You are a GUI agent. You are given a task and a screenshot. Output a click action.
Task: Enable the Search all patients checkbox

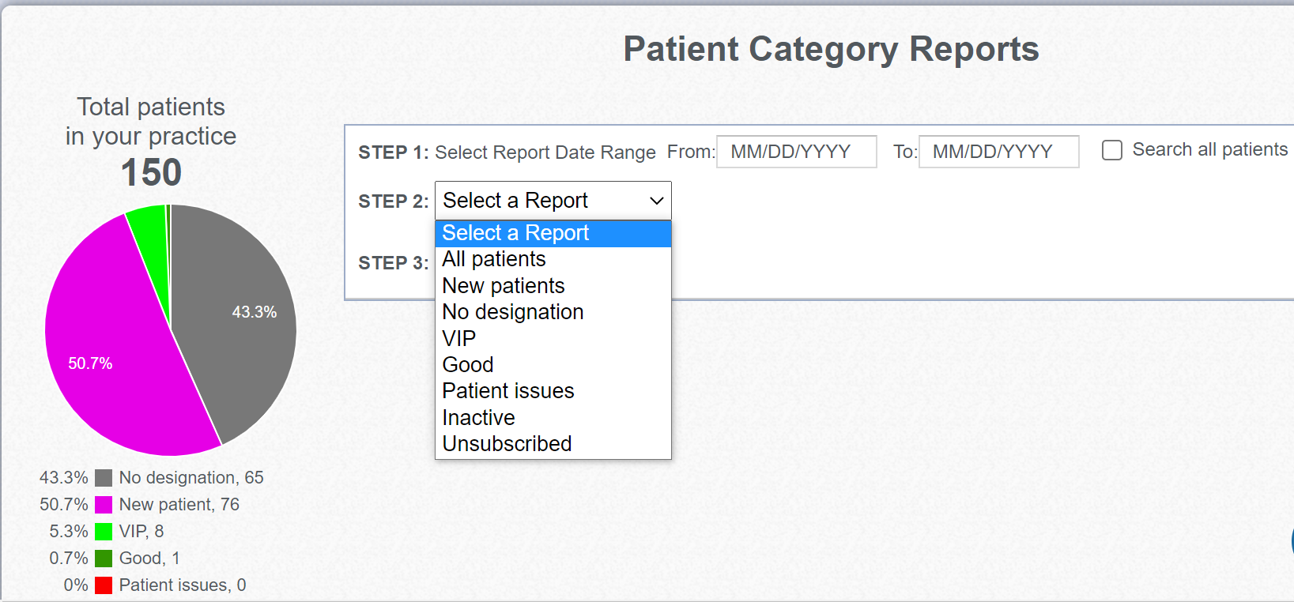[x=1112, y=150]
